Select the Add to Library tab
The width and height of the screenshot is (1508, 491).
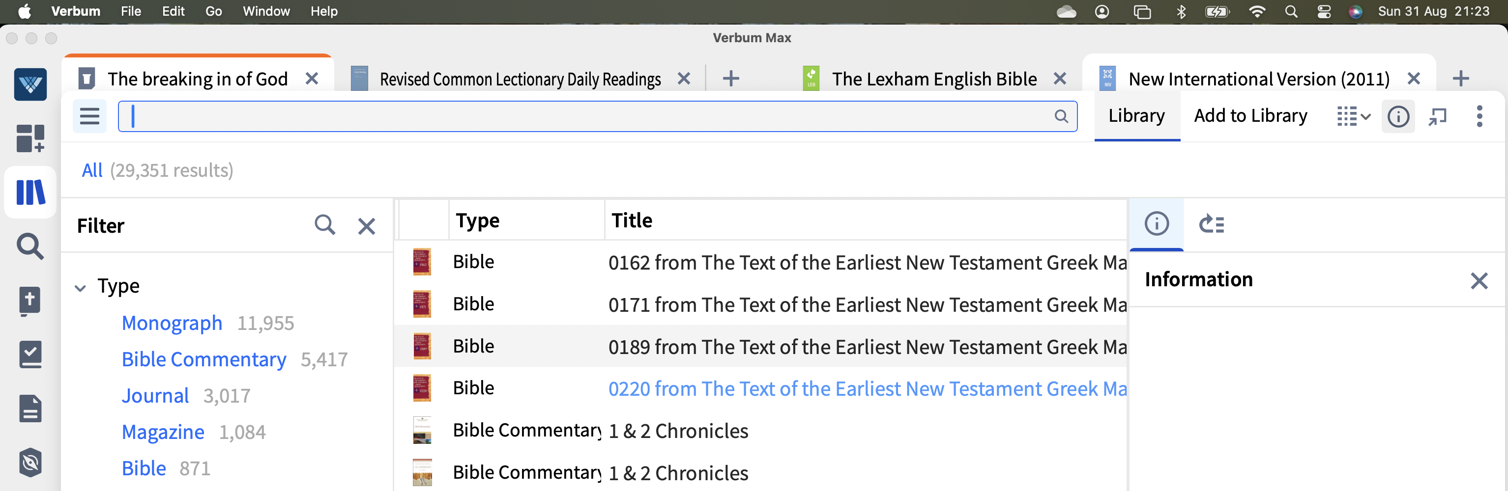(x=1250, y=116)
